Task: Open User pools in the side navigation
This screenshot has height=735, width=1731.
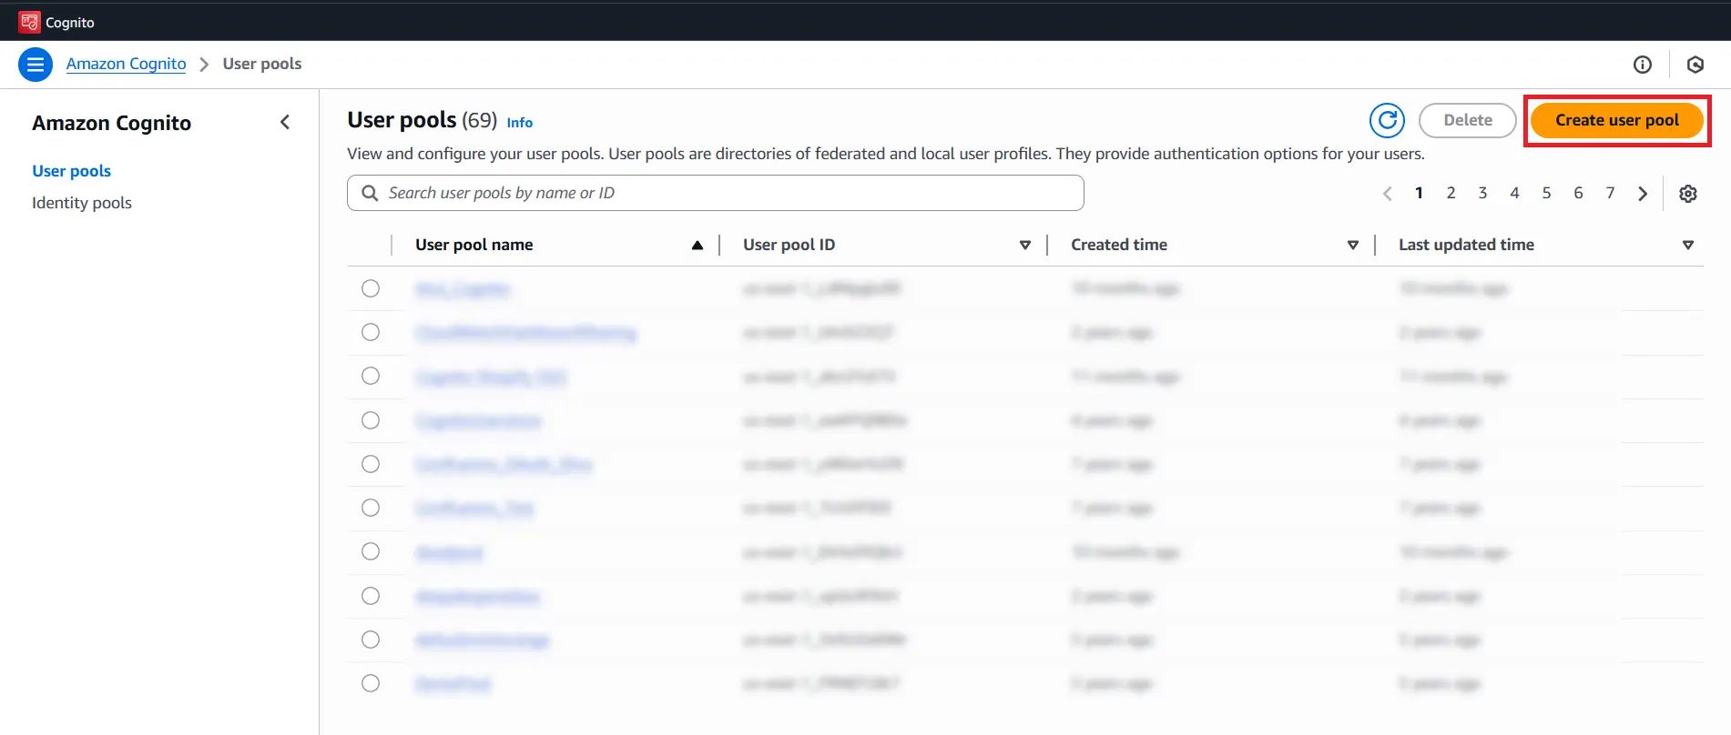Action: (x=71, y=171)
